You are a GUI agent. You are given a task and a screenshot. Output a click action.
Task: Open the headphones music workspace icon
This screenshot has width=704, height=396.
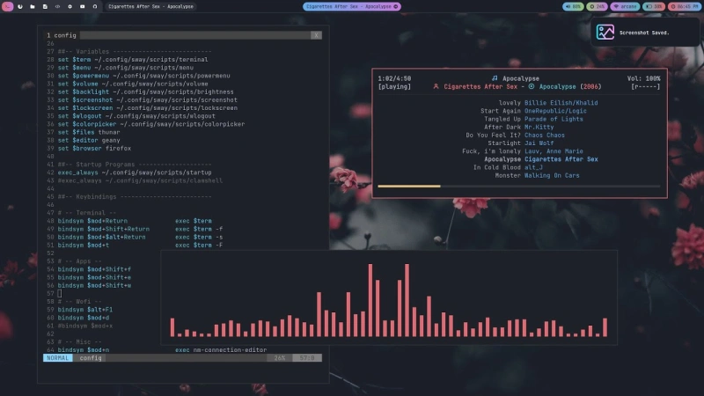(x=95, y=7)
